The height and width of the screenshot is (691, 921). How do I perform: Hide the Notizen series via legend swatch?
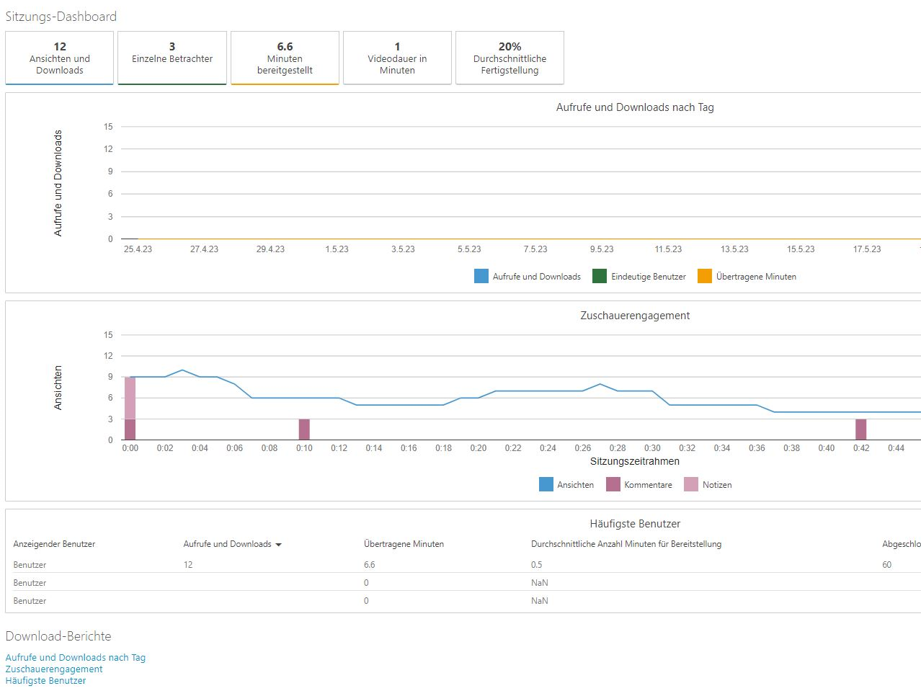pos(691,484)
